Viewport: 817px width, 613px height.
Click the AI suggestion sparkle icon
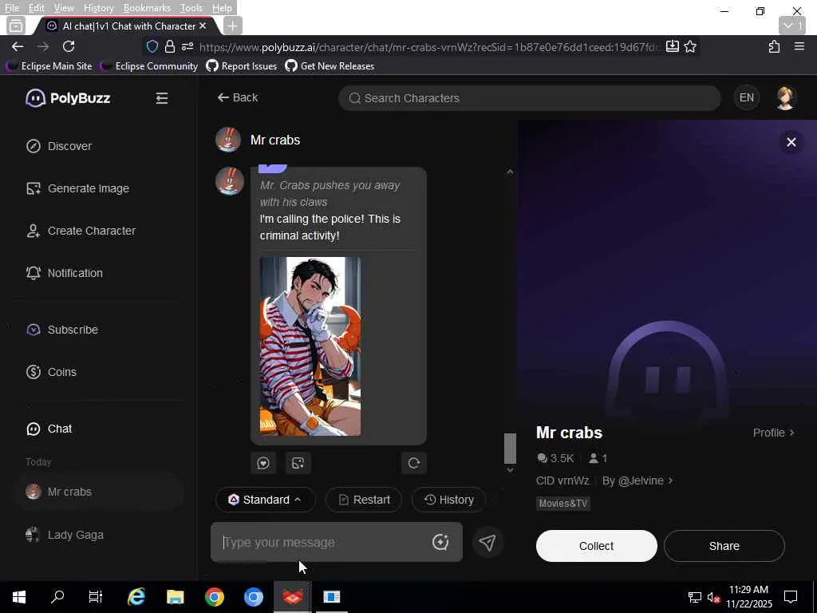[x=440, y=542]
